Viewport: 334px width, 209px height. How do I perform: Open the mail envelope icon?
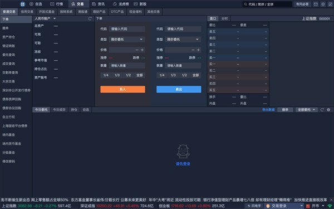[x=316, y=4]
